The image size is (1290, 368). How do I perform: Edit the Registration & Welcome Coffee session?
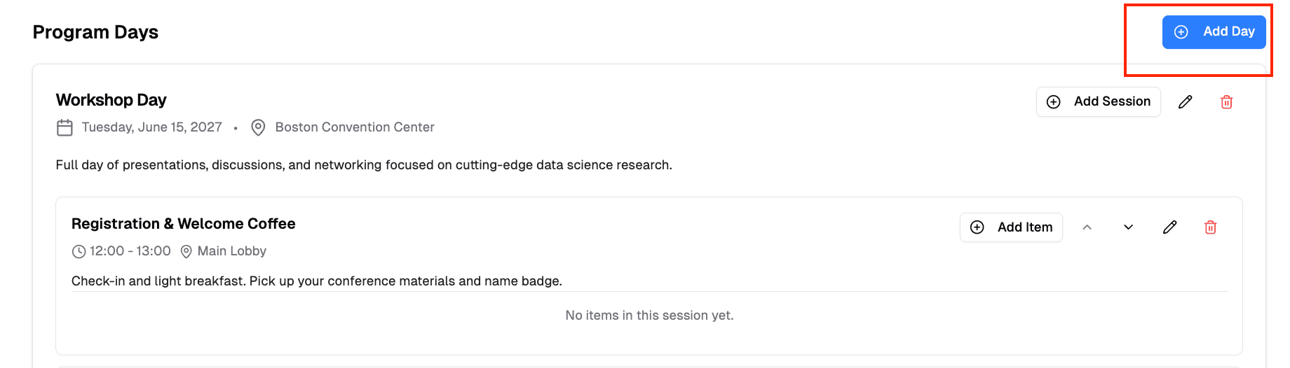1169,227
